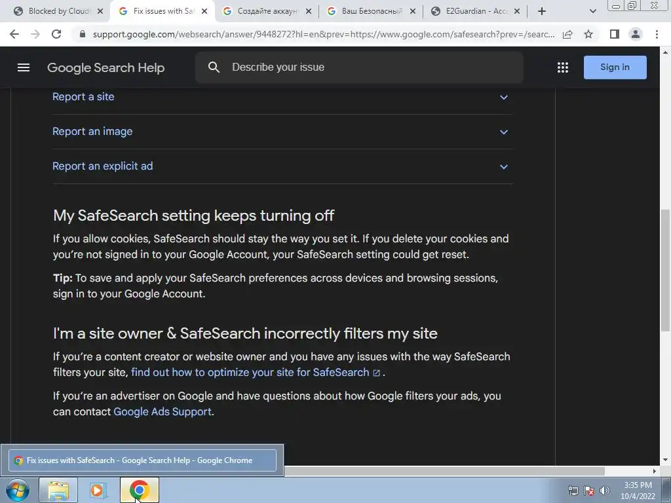This screenshot has width=671, height=503.
Task: Close the Fix issues with SafeSearch tab
Action: point(204,11)
